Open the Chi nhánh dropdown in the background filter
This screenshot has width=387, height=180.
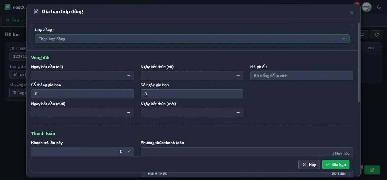point(18,56)
